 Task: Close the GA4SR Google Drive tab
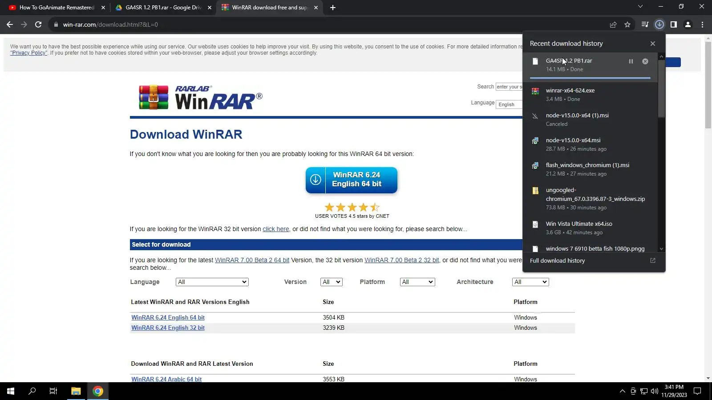pyautogui.click(x=210, y=8)
